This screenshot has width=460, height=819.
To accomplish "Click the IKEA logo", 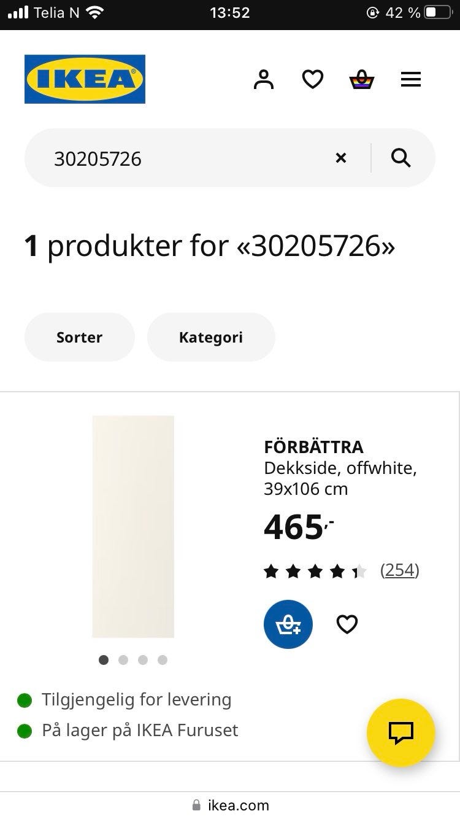I will click(85, 79).
